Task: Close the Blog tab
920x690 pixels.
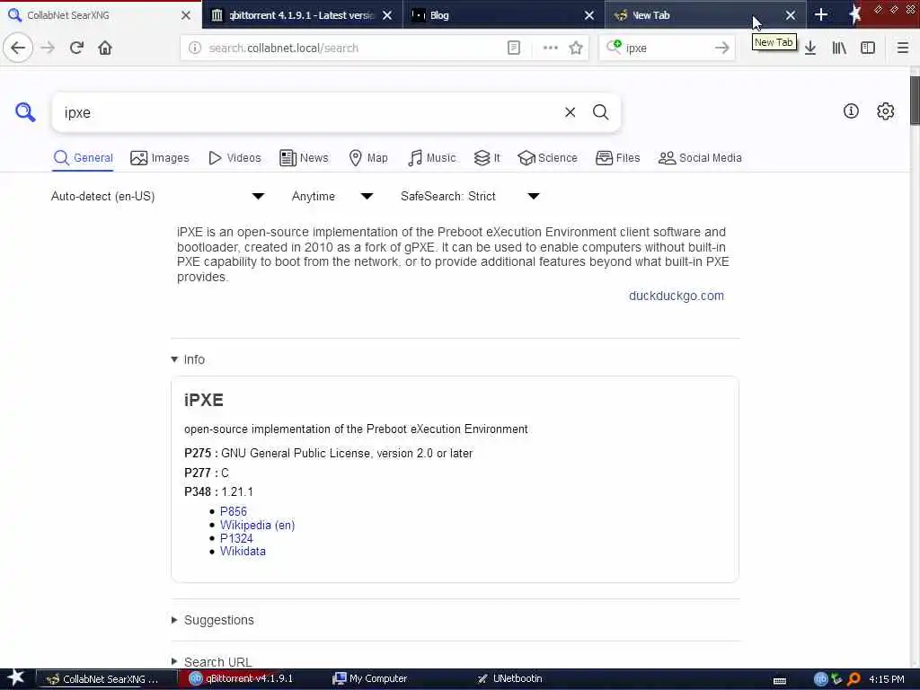Action: (589, 15)
